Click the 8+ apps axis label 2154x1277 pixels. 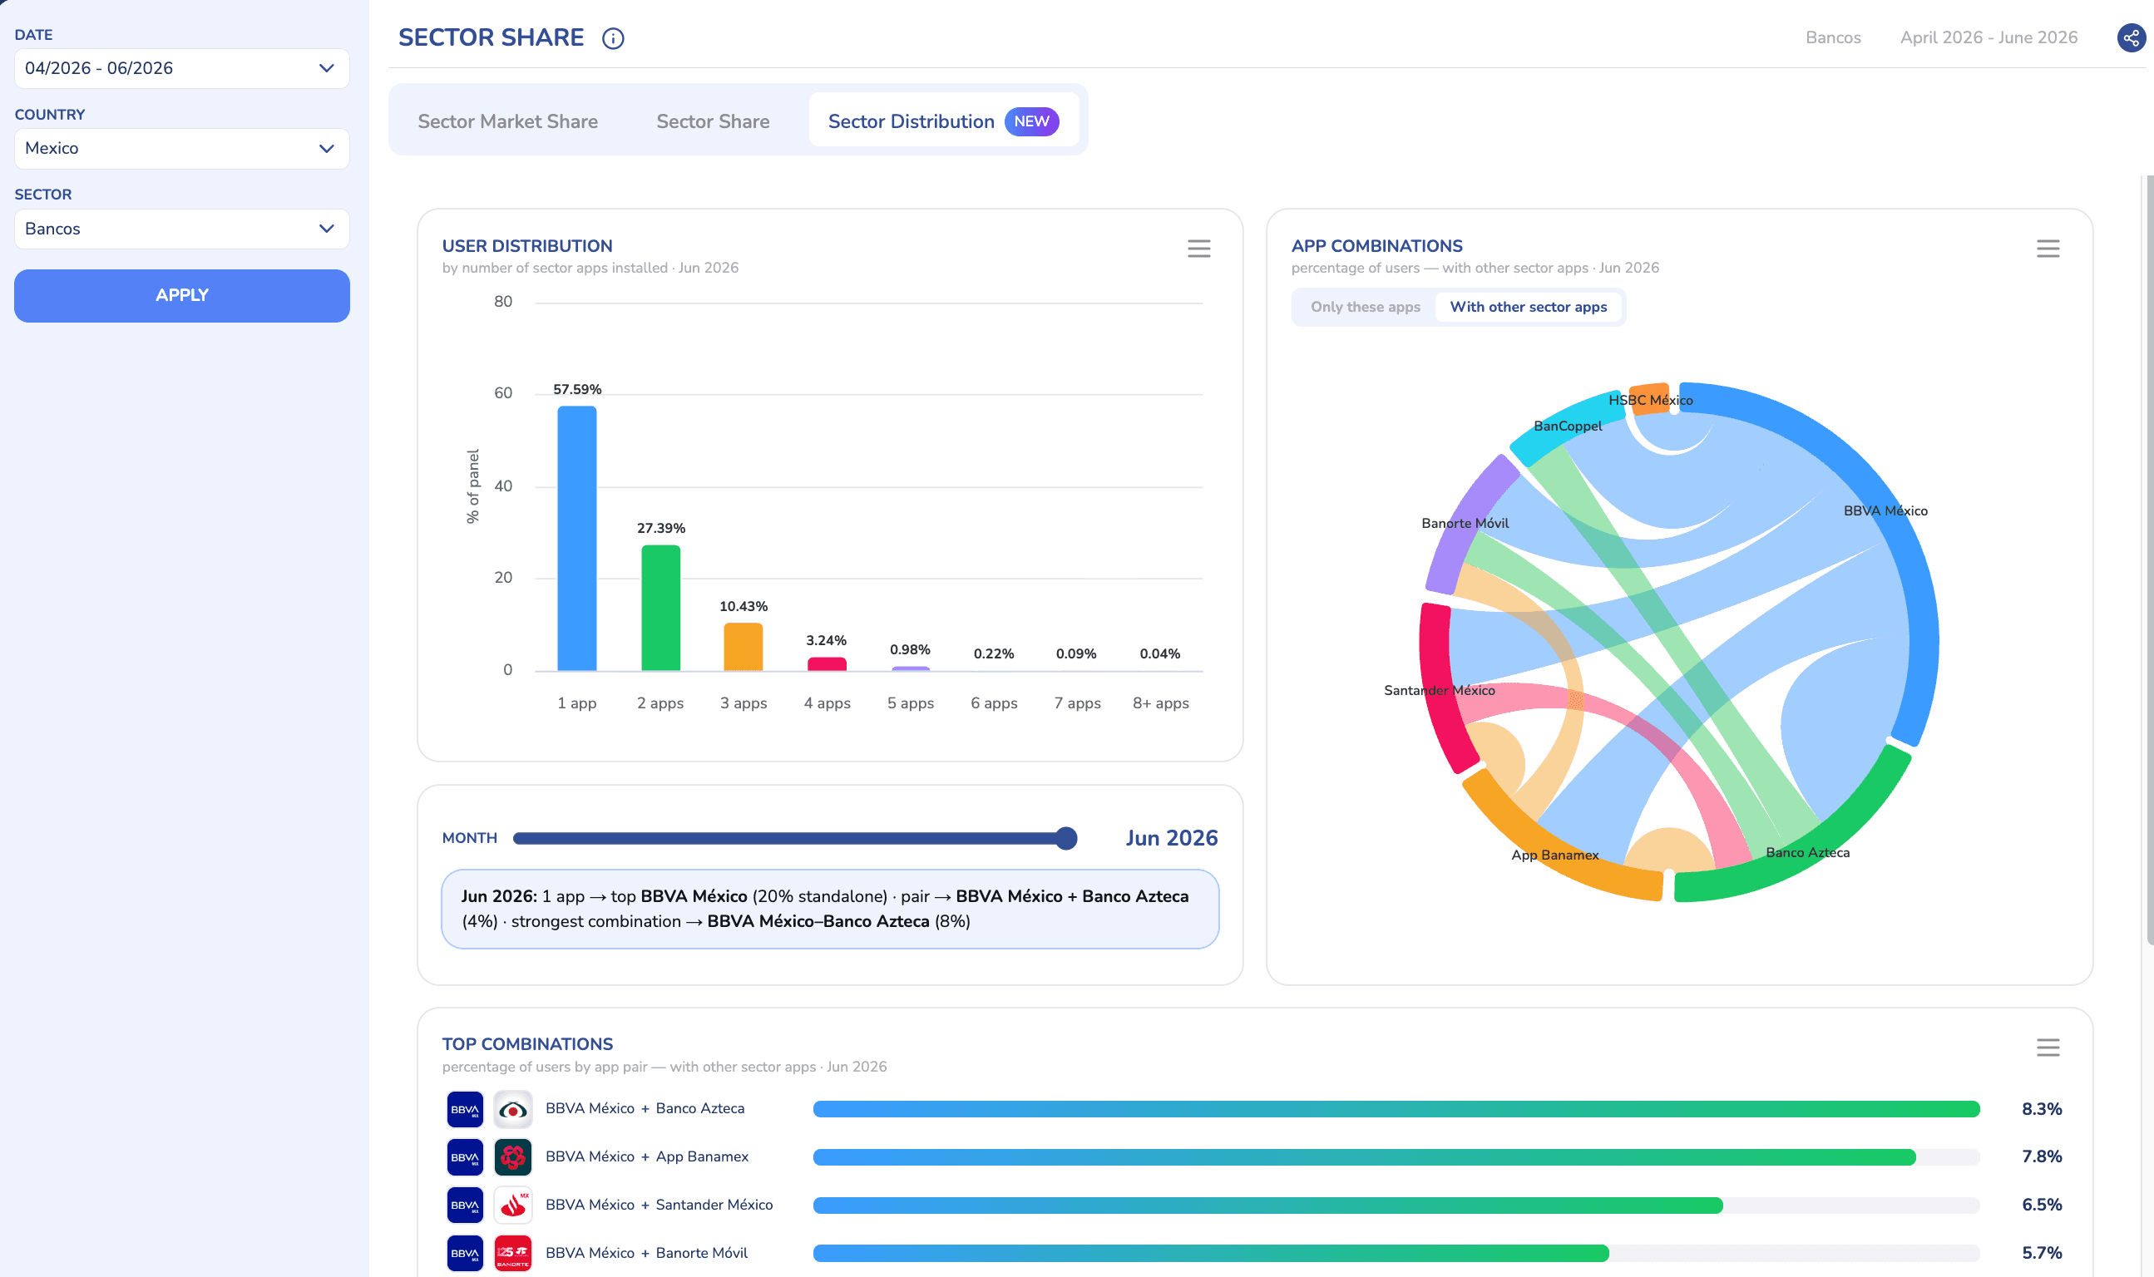coord(1160,703)
